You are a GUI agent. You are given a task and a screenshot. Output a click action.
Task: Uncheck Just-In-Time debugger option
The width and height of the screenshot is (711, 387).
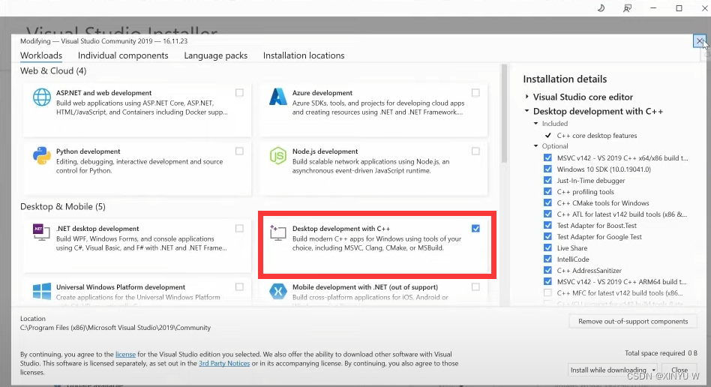click(547, 180)
